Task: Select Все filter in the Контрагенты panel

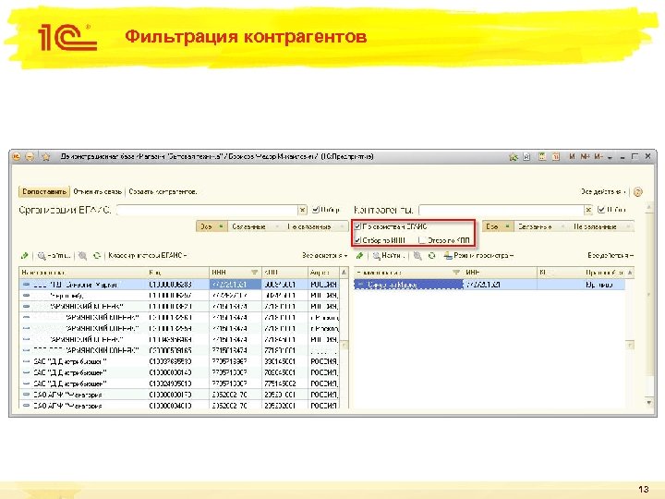Action: point(498,226)
